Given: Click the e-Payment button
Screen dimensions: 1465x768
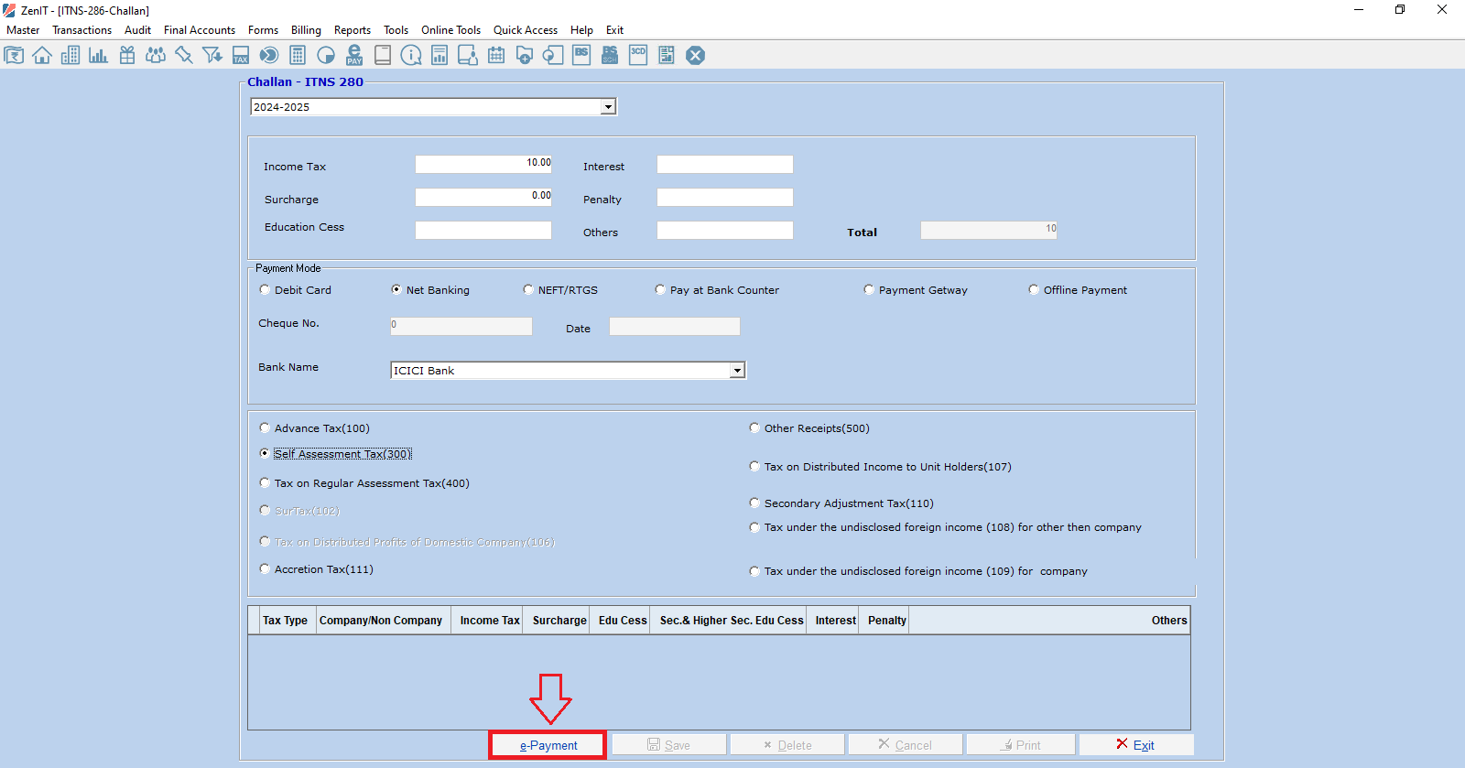Looking at the screenshot, I should [x=548, y=745].
